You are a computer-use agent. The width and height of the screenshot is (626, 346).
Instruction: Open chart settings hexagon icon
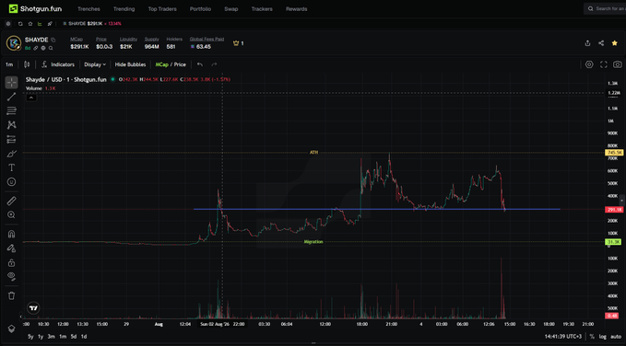589,64
